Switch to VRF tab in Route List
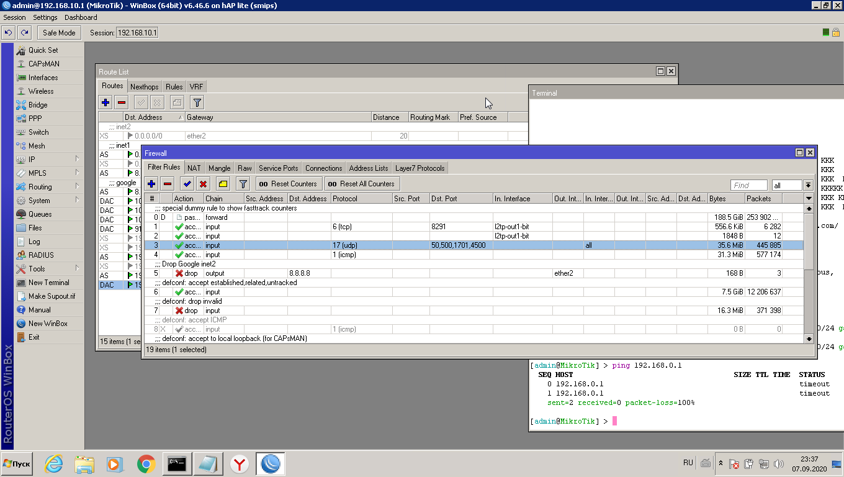844x477 pixels. pos(196,87)
